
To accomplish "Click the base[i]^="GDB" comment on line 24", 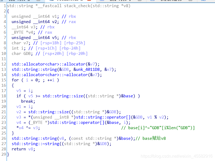I will pyautogui.click(x=158, y=128).
